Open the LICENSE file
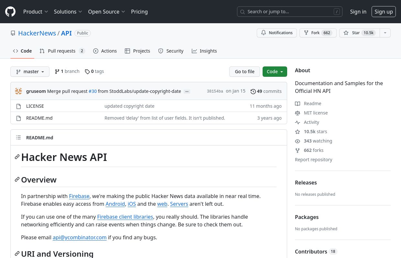 (x=35, y=106)
